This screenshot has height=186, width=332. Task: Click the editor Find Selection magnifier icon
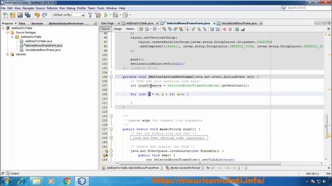tap(164, 29)
